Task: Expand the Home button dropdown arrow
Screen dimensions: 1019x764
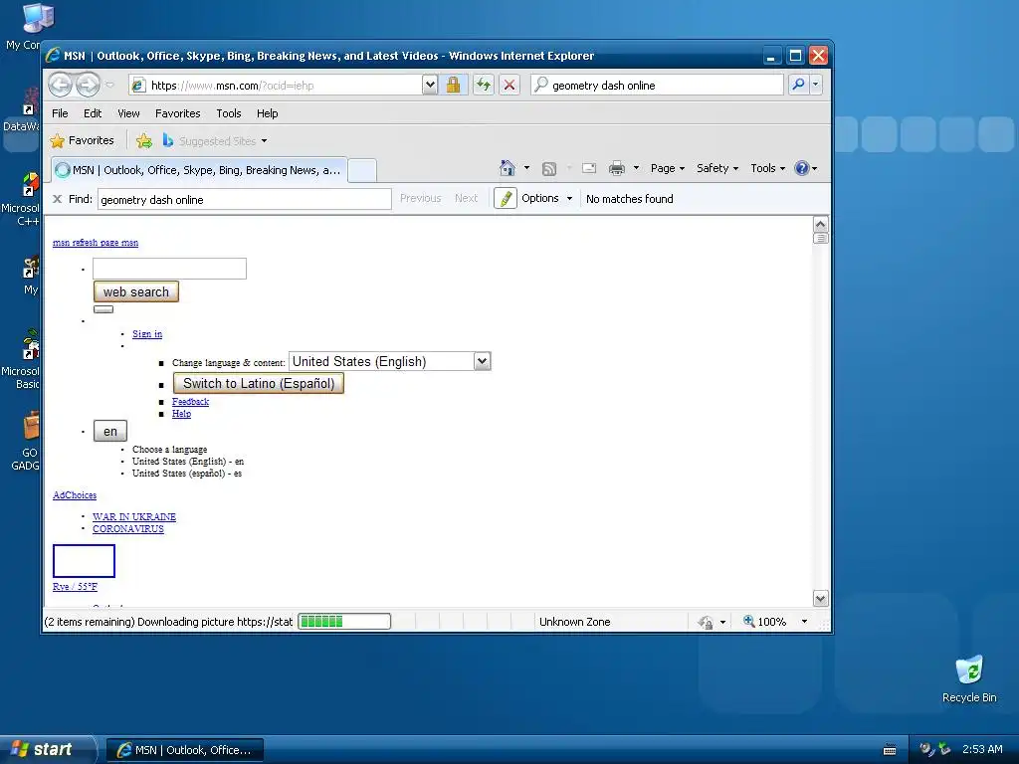Action: [526, 168]
